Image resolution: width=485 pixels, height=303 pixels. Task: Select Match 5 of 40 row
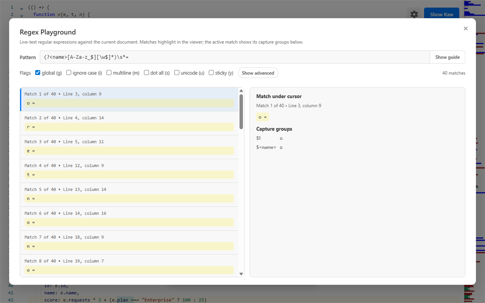[x=129, y=195]
